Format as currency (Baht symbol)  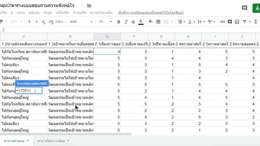29,21
